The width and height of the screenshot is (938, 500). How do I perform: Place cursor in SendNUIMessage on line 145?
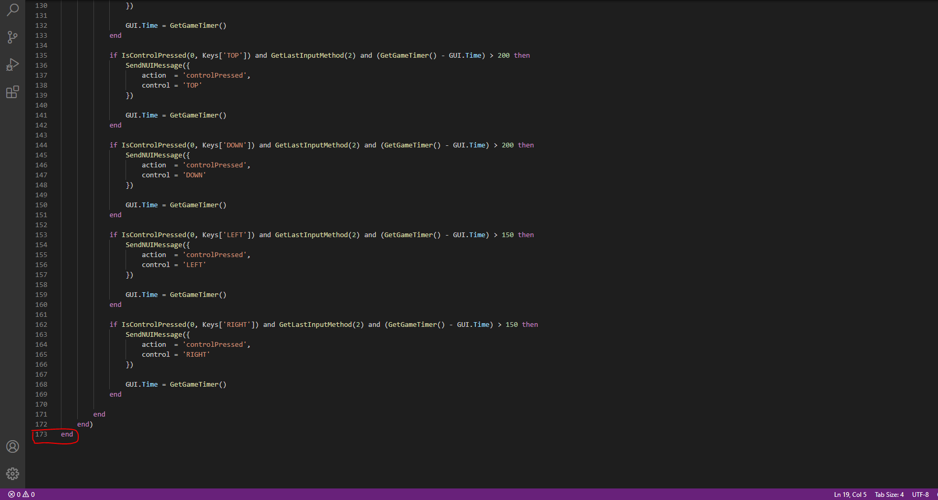[154, 155]
